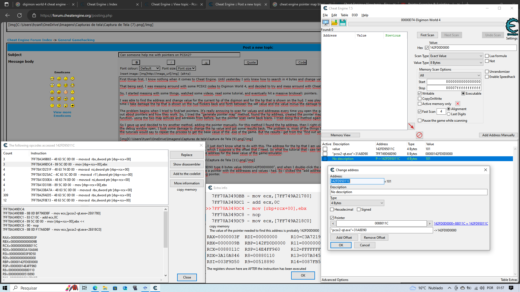Open the Edit menu in Cheat Engine

tap(334, 15)
